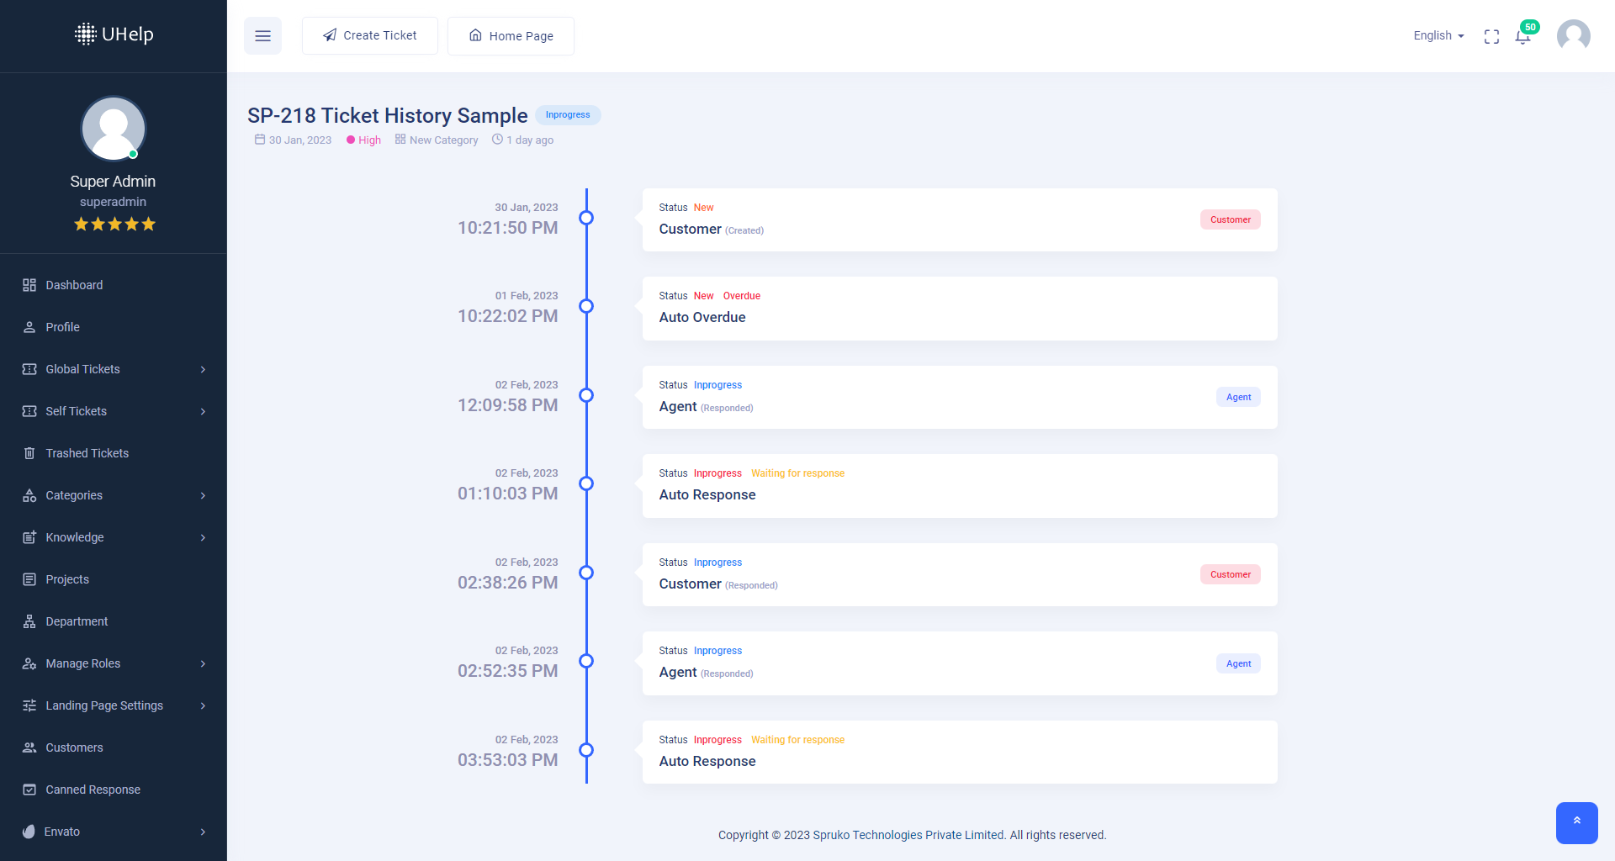Click the Create Ticket button
1615x861 pixels.
click(369, 35)
